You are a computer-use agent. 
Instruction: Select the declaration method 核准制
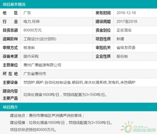tap(29, 48)
